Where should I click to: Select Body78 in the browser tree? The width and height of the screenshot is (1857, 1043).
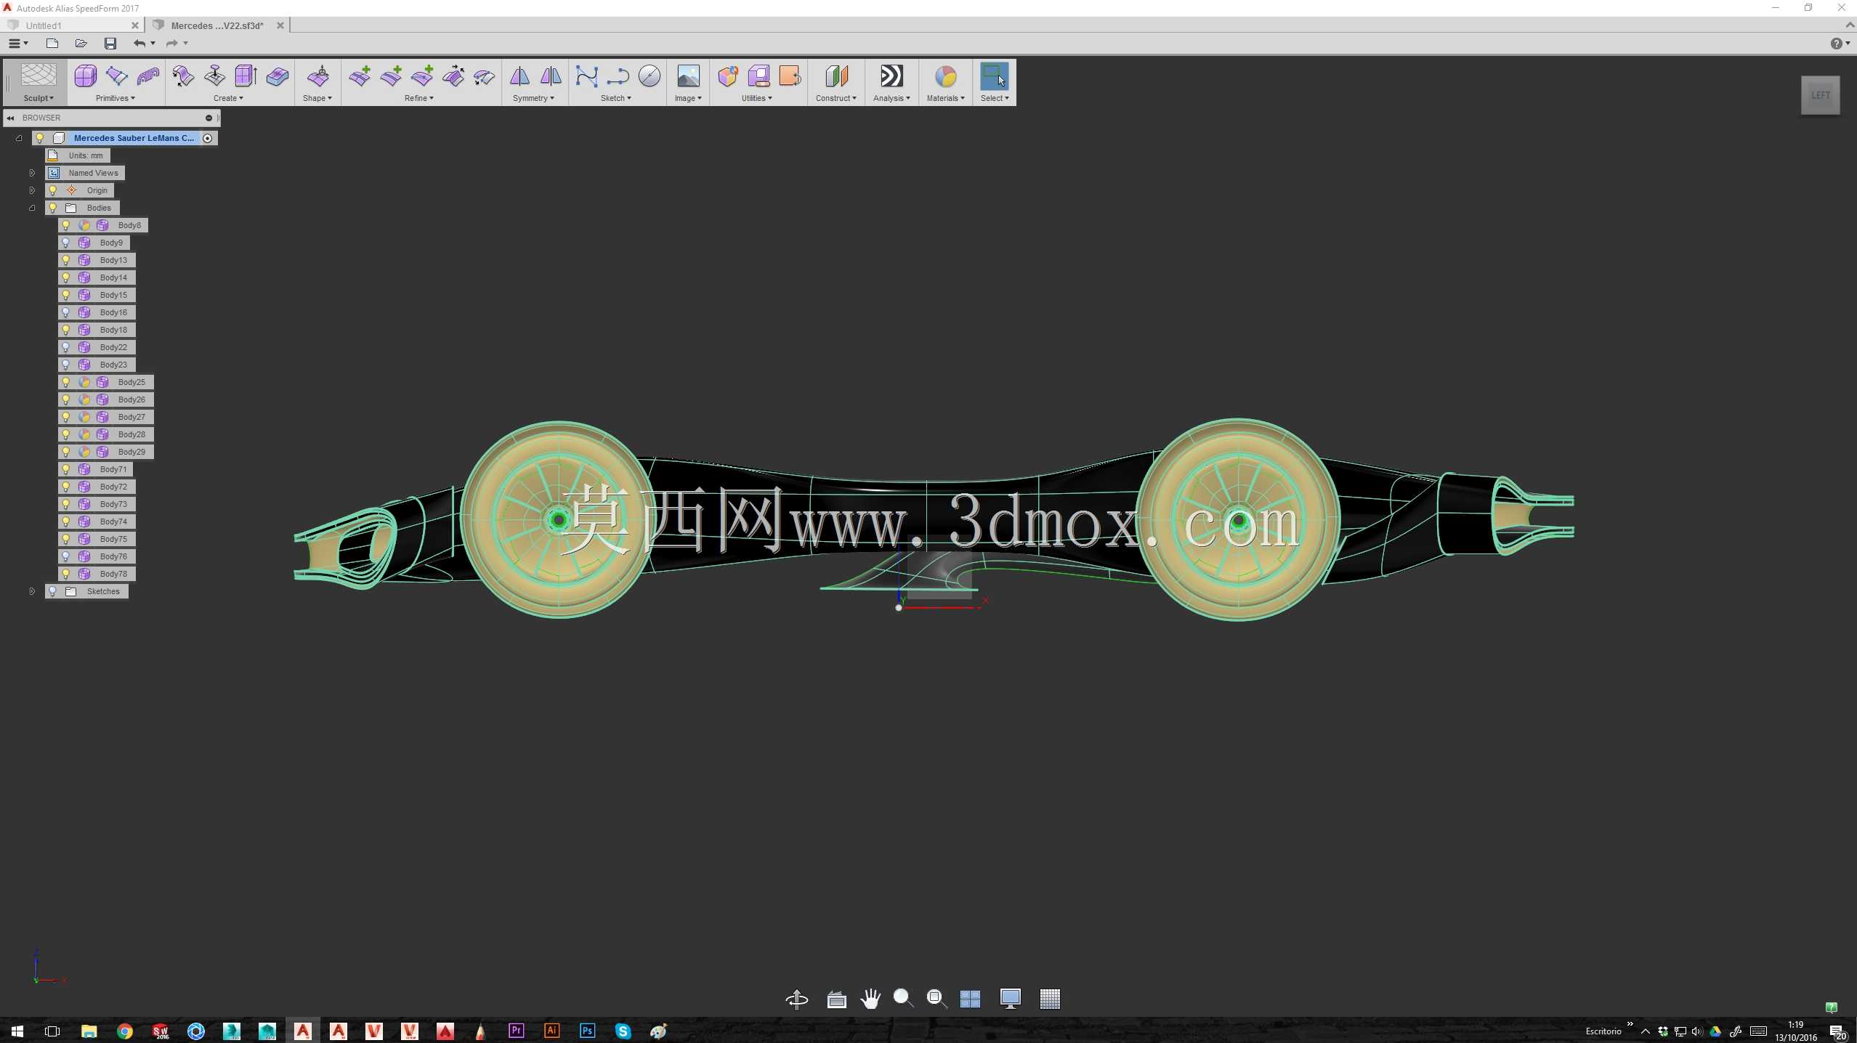click(x=97, y=574)
